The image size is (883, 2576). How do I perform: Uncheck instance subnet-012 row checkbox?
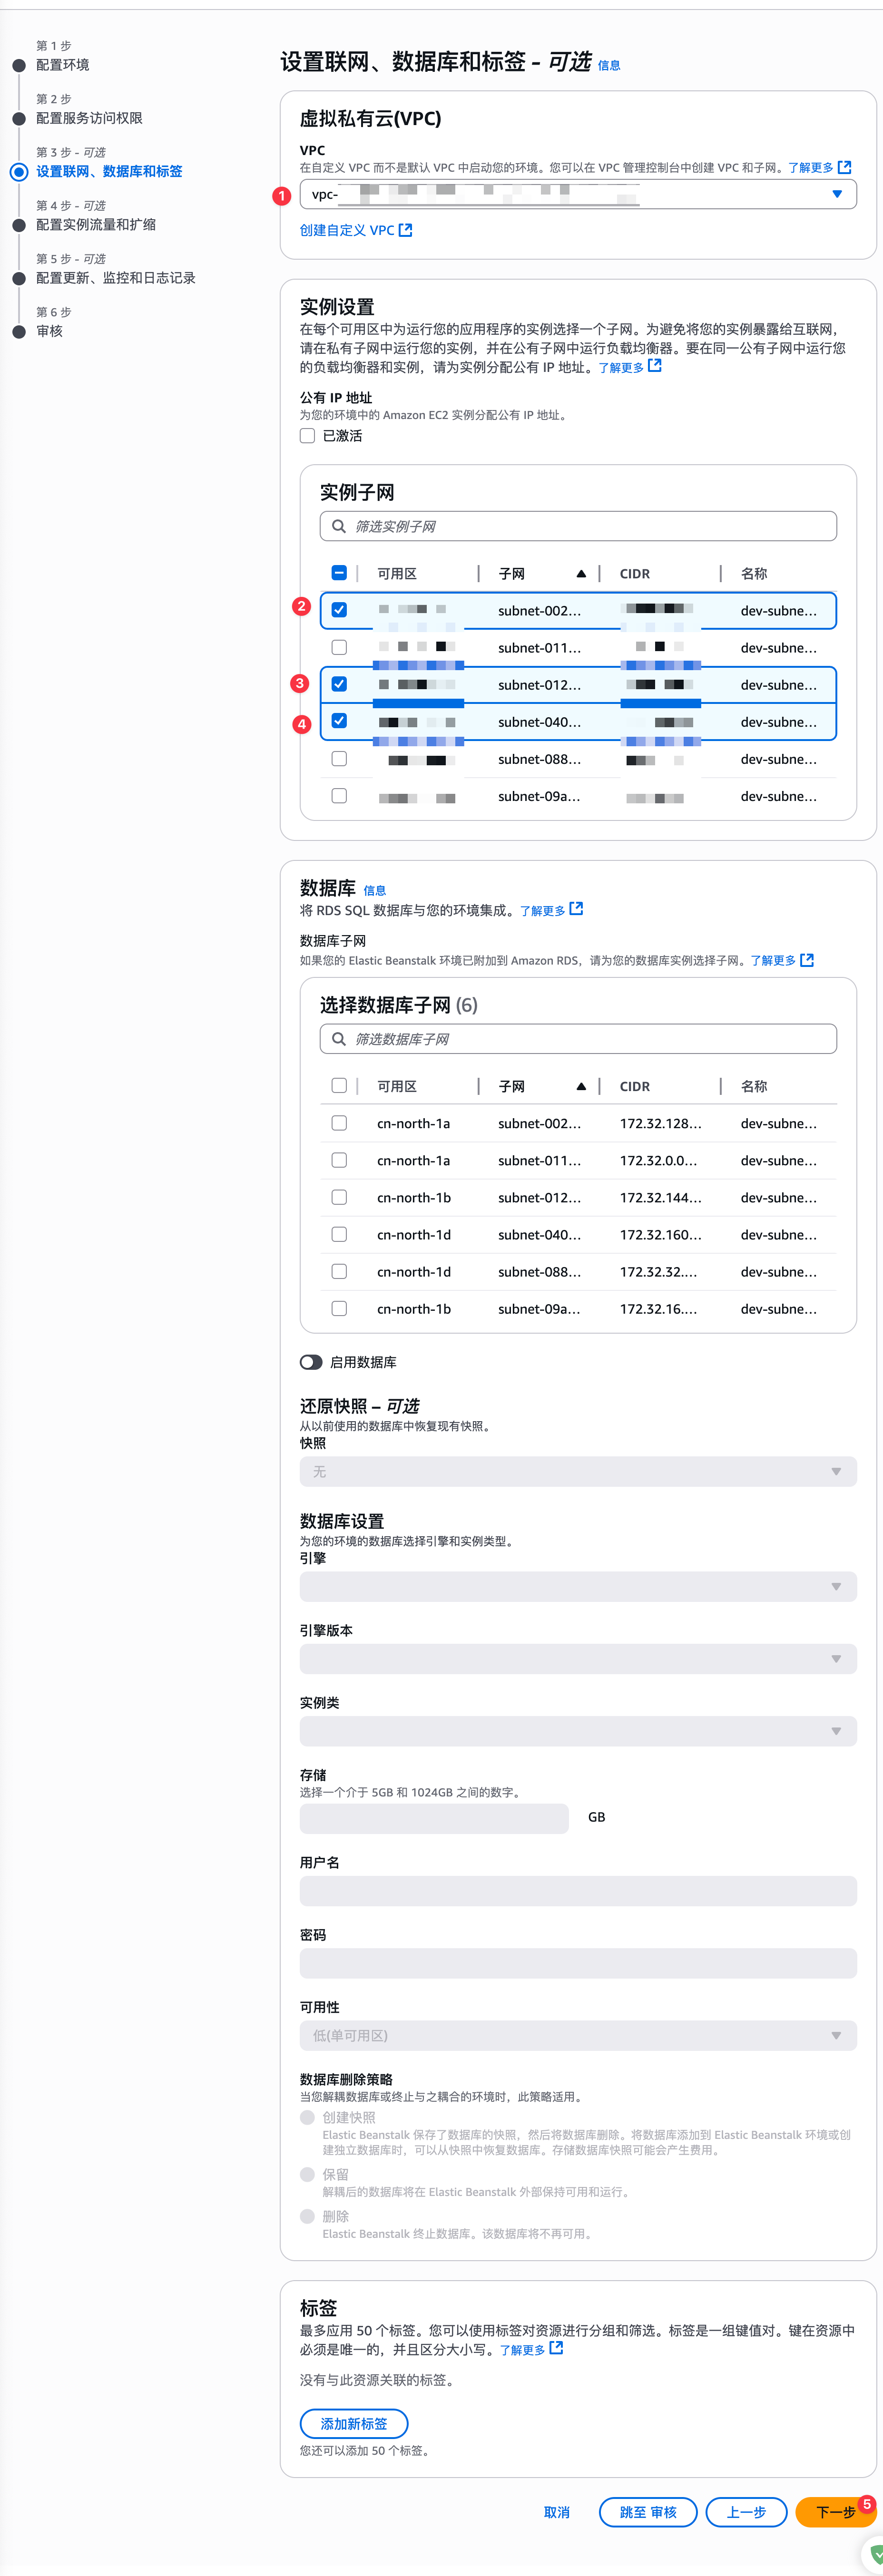(x=339, y=684)
